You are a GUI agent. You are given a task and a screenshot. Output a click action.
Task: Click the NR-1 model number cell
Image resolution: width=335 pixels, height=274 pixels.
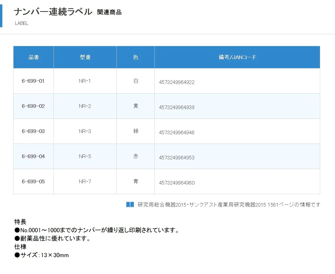[85, 81]
